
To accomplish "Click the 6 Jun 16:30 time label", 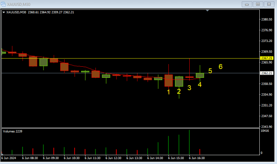I will coord(197,158).
